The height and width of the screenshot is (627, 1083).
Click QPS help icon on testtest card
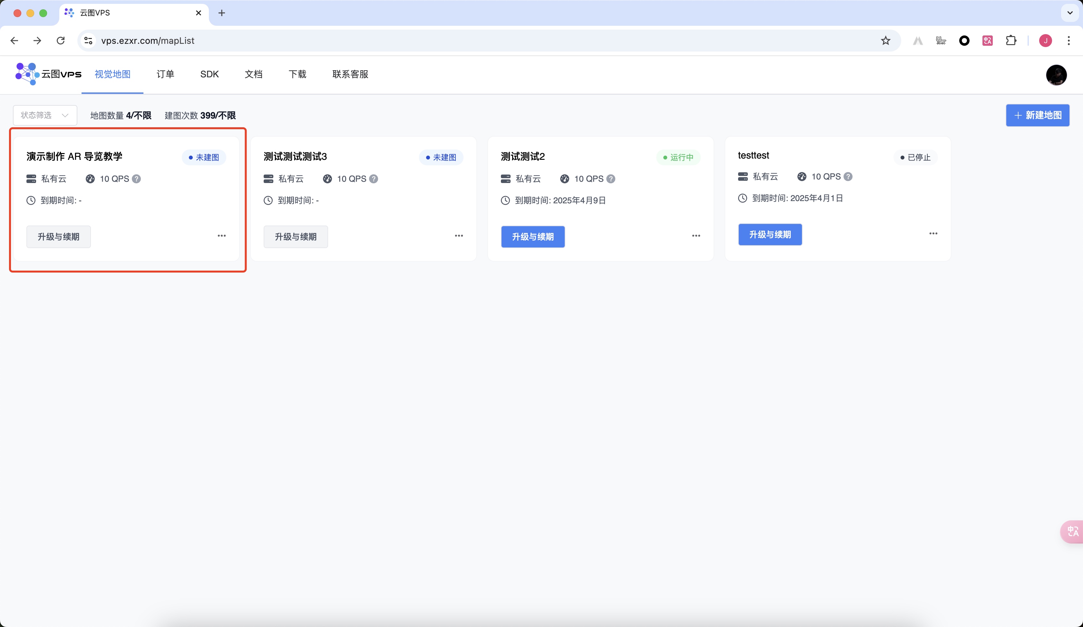tap(848, 177)
